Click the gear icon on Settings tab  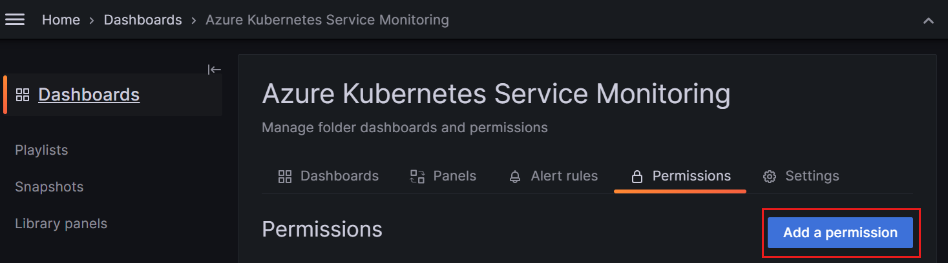click(x=769, y=177)
